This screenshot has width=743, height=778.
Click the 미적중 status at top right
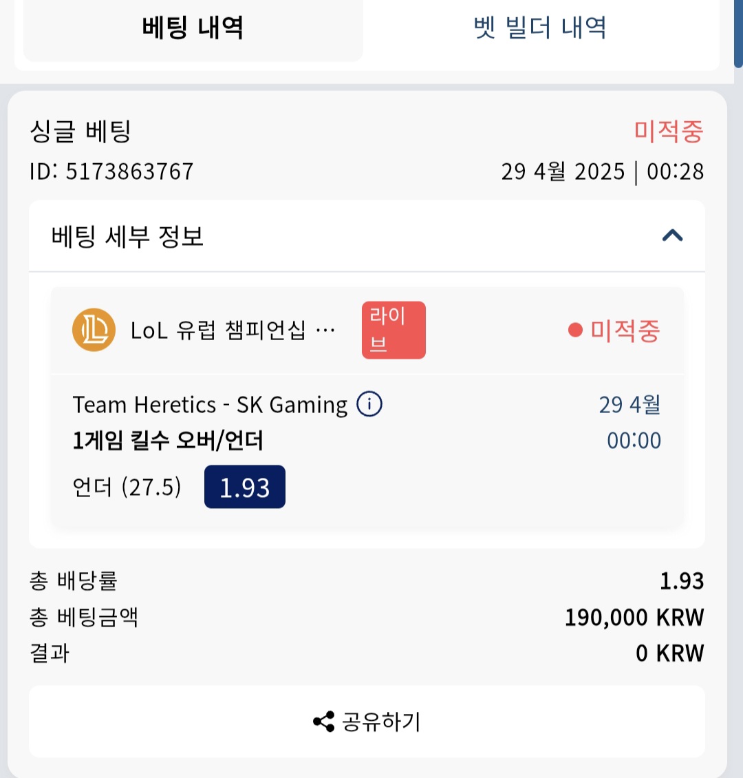pos(669,132)
